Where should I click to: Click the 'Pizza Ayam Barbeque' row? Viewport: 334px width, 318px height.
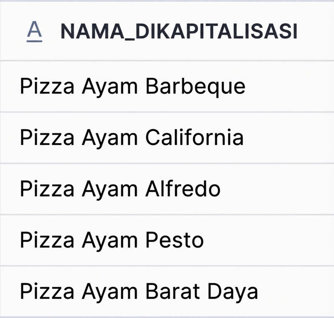pos(133,86)
